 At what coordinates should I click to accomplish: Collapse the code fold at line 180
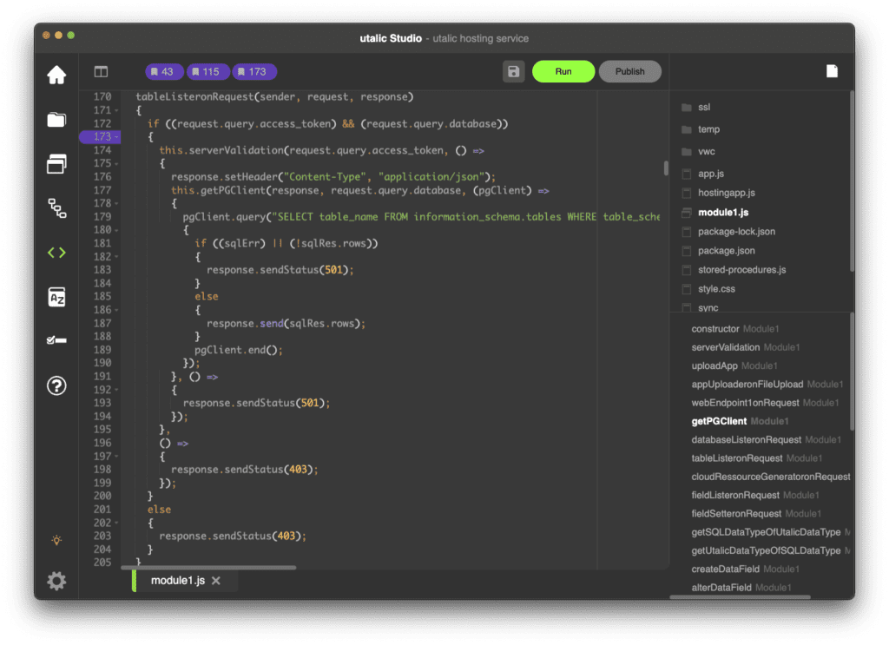pos(117,230)
